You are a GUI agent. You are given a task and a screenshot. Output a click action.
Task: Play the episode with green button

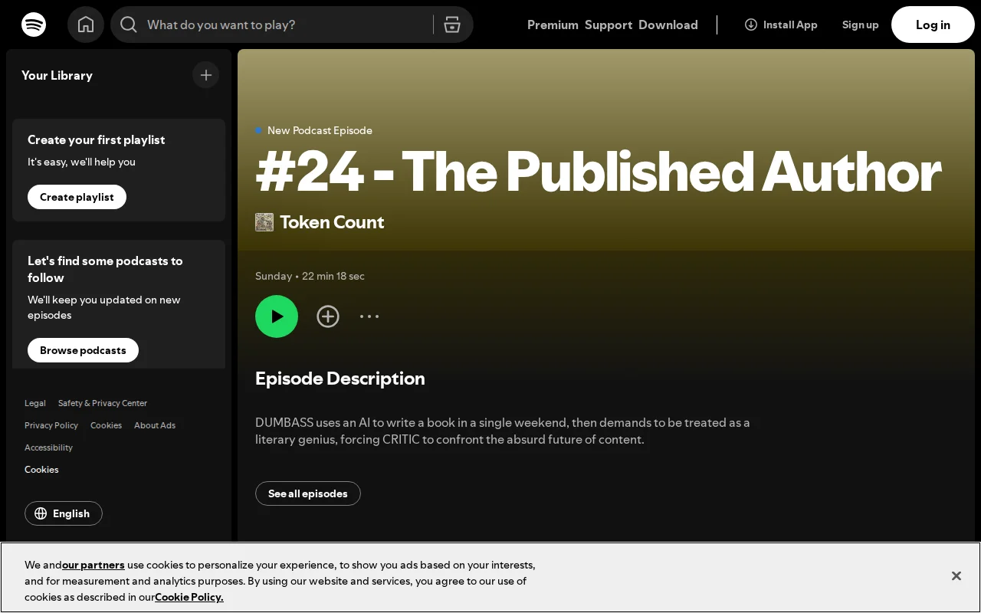pos(277,316)
